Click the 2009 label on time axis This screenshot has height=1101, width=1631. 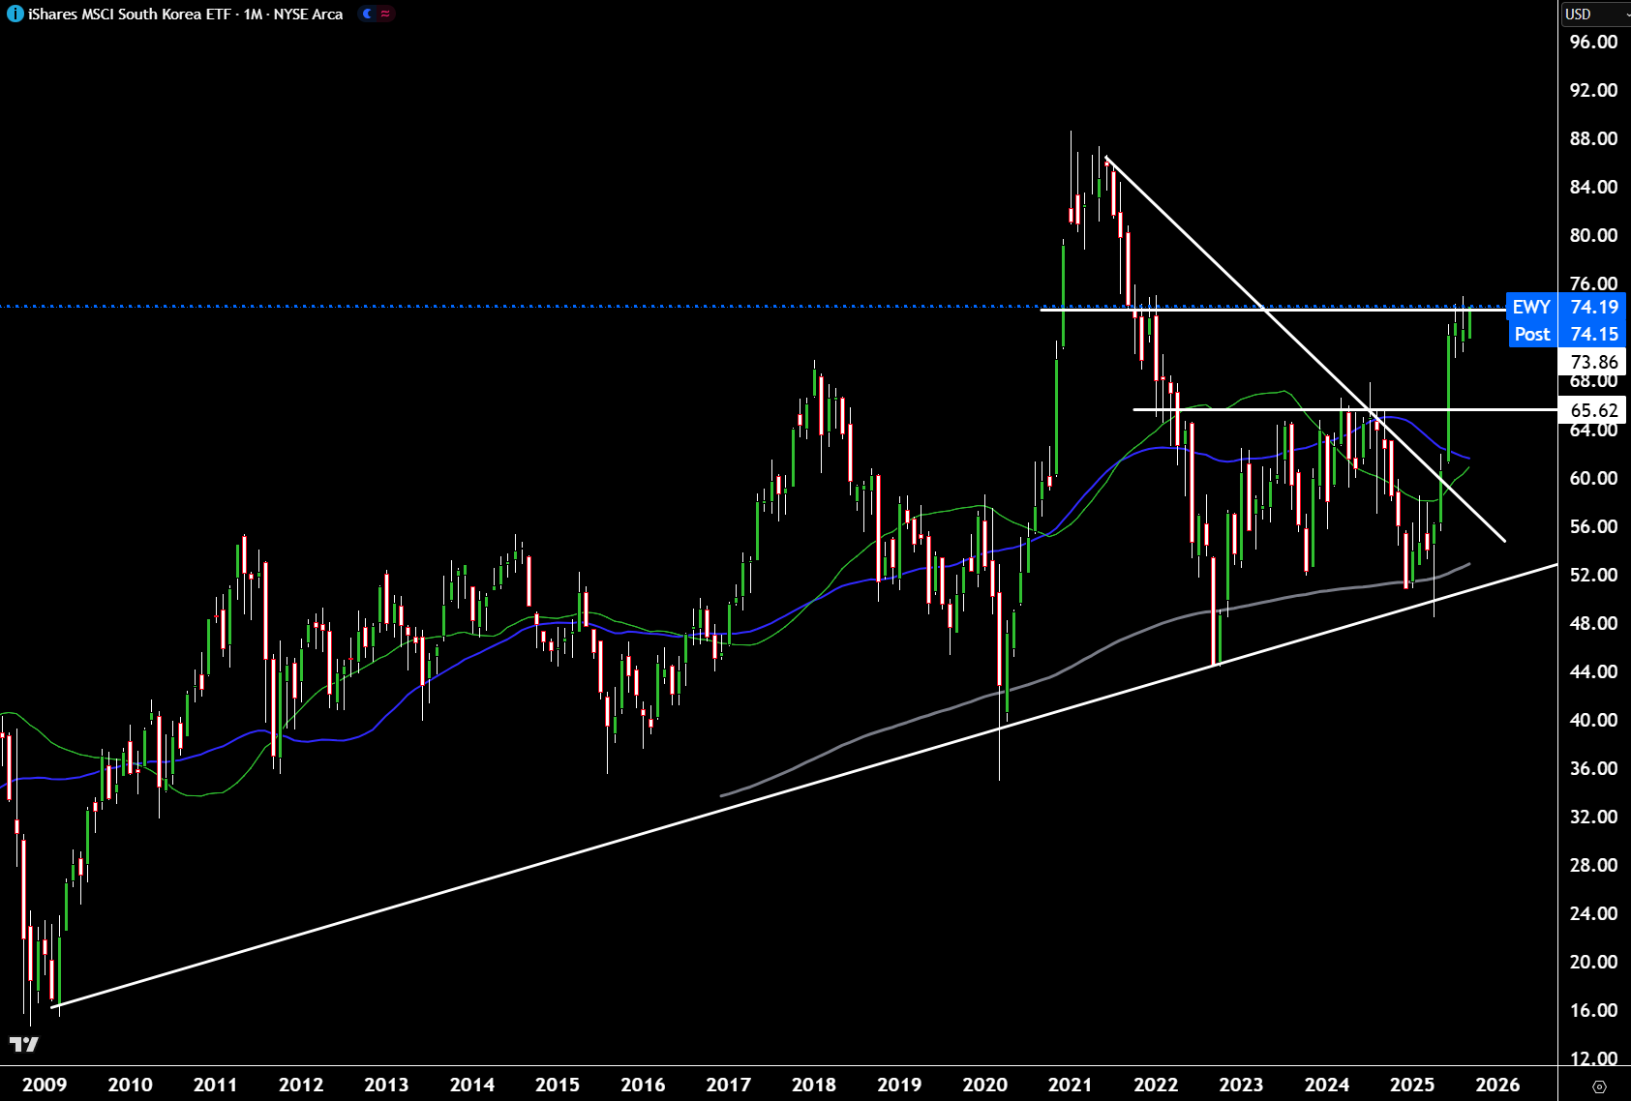45,1085
